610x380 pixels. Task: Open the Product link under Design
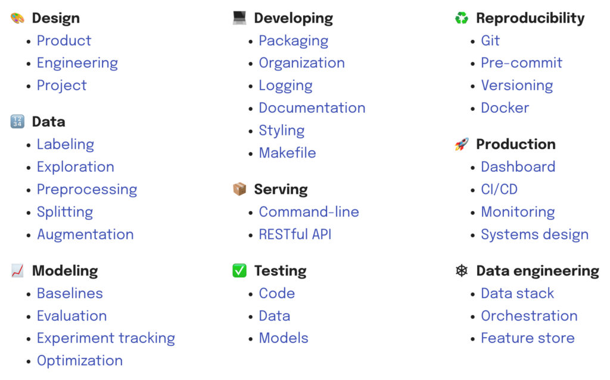point(64,41)
